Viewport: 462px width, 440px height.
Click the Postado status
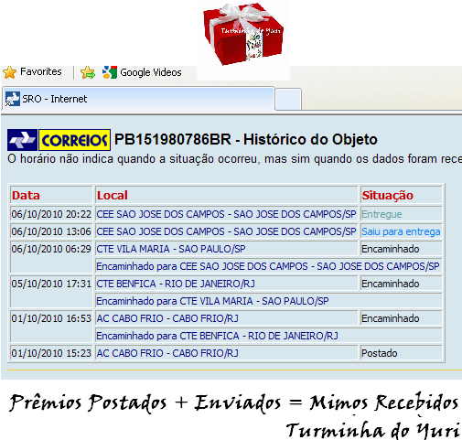(379, 353)
